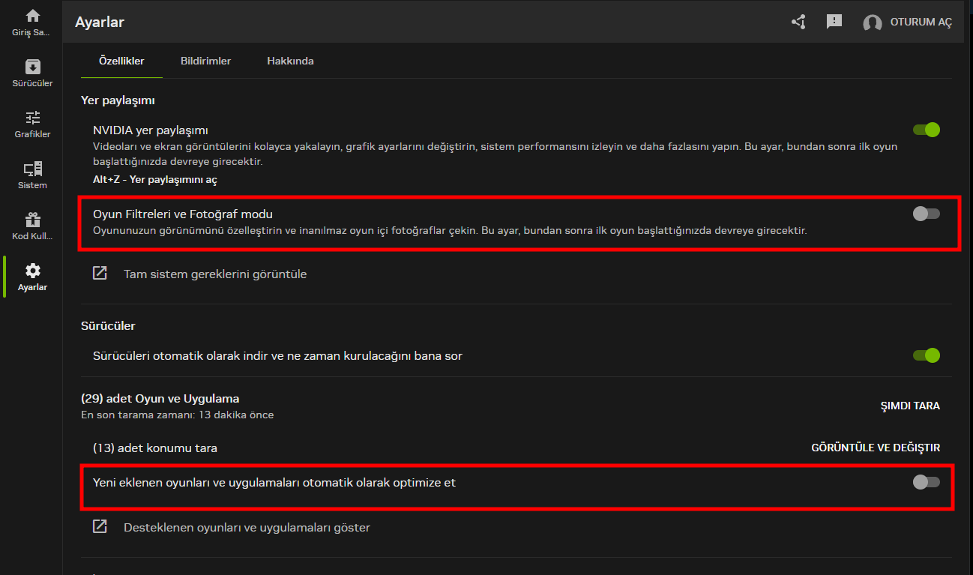Screen dimensions: 973x575
Task: Click the feedback exclamation icon
Action: pyautogui.click(x=834, y=22)
